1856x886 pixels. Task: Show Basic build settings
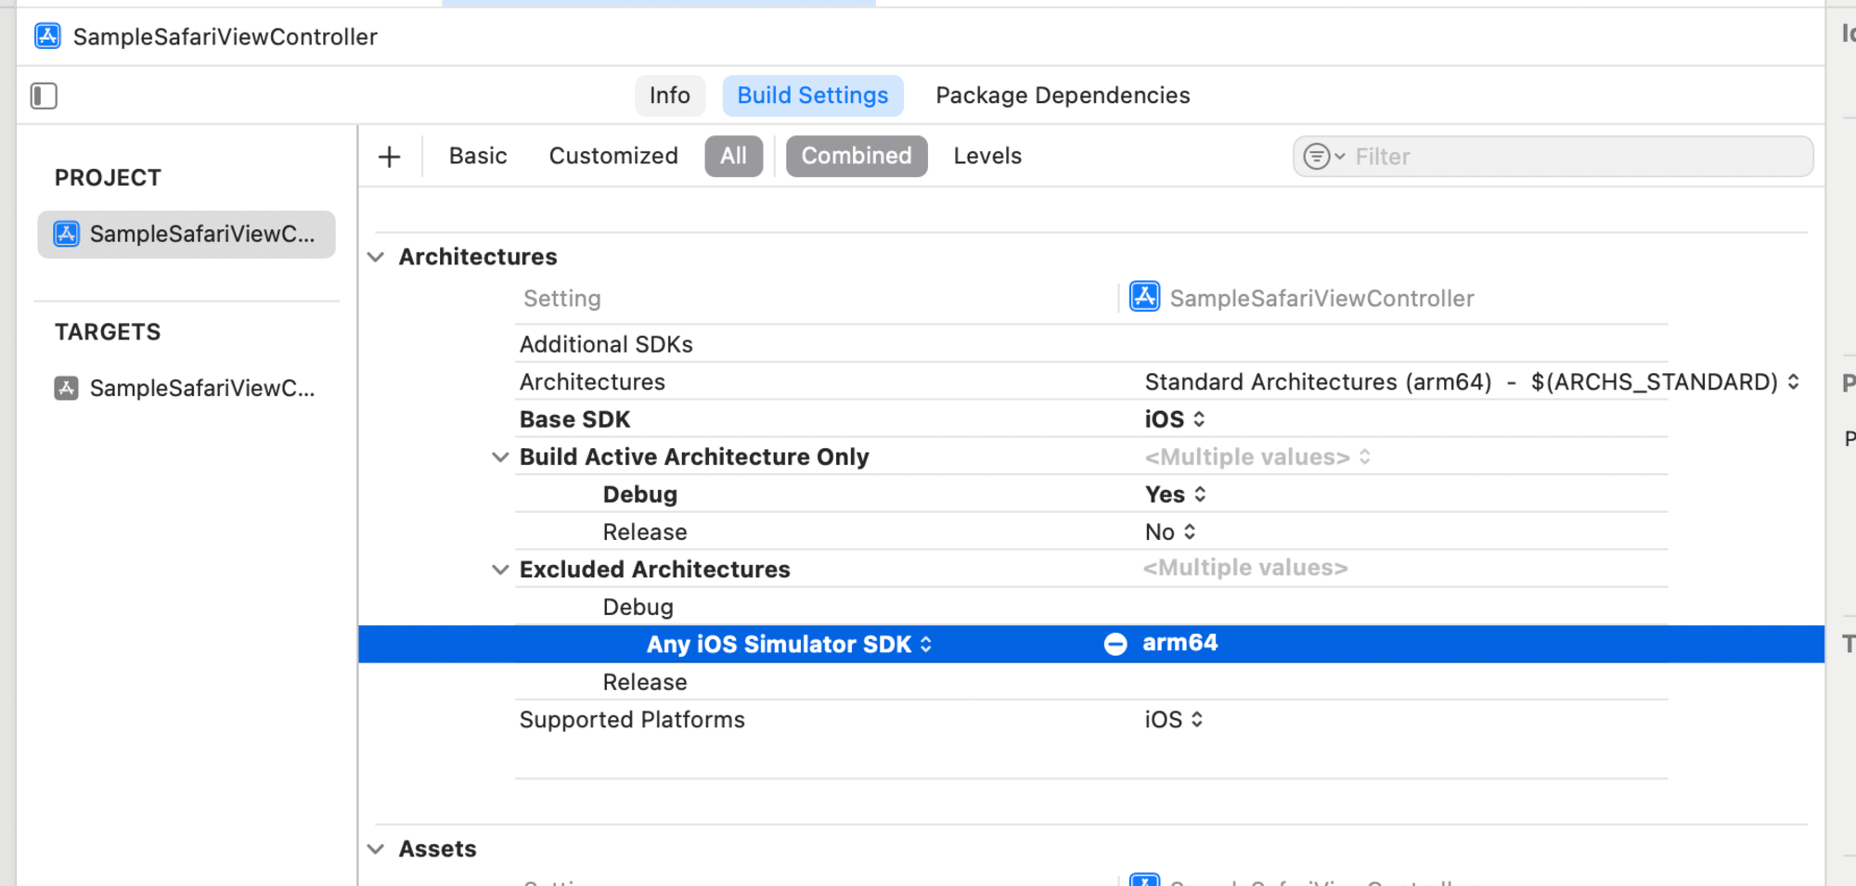click(x=478, y=156)
